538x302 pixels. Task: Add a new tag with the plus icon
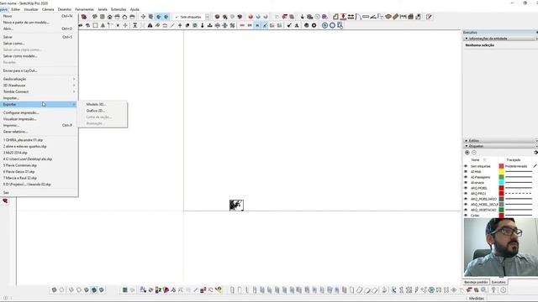click(467, 153)
